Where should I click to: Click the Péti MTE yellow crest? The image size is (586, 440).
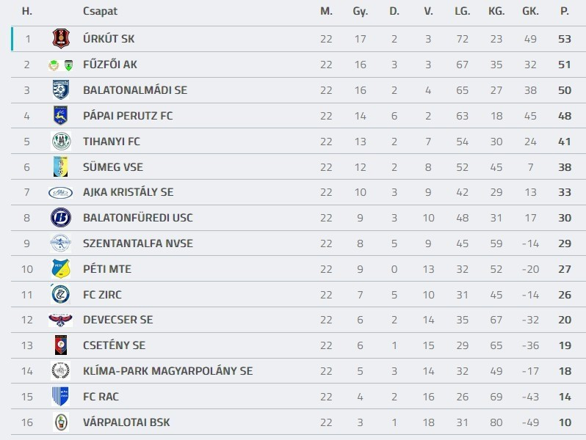60,269
